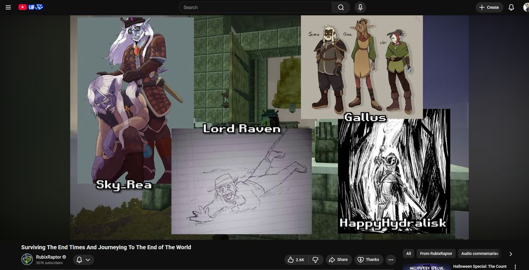Open RubixRaptor channel avatar
The width and height of the screenshot is (529, 270).
27,259
